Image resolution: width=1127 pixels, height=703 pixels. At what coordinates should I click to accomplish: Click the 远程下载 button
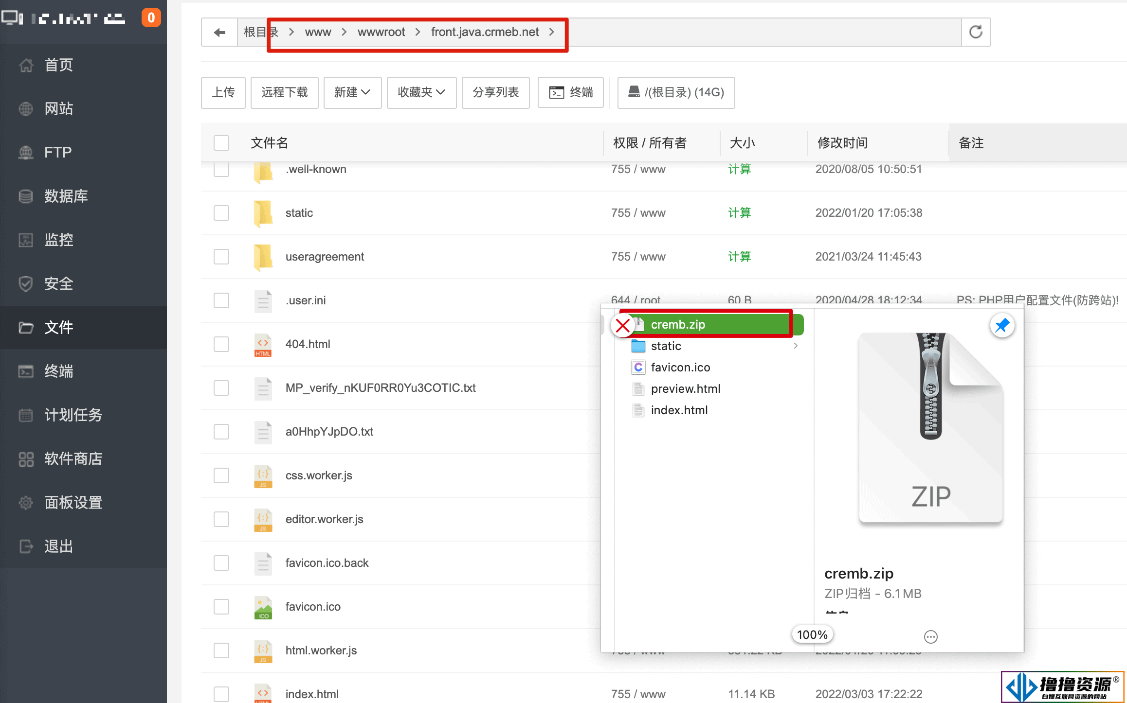point(285,92)
